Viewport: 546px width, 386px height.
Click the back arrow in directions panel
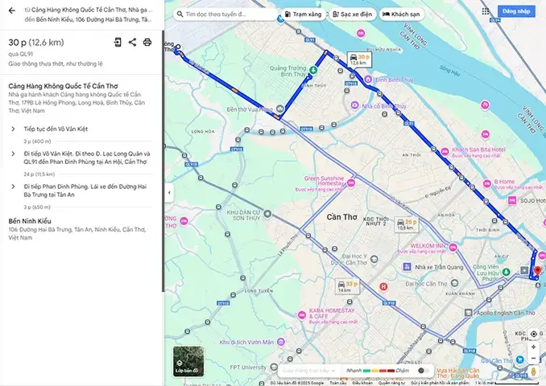click(x=12, y=10)
